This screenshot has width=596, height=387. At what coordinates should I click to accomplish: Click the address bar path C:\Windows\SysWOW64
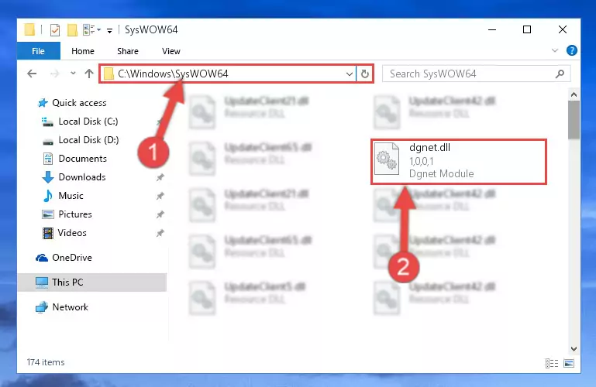(x=173, y=74)
